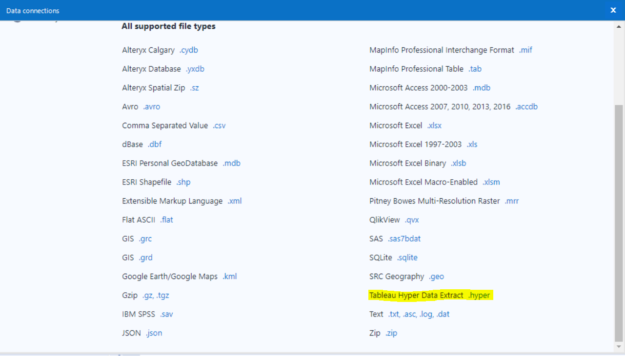Screen dimensions: 625x356
Task: Click the .xlsx Microsoft Excel link
Action: 434,126
